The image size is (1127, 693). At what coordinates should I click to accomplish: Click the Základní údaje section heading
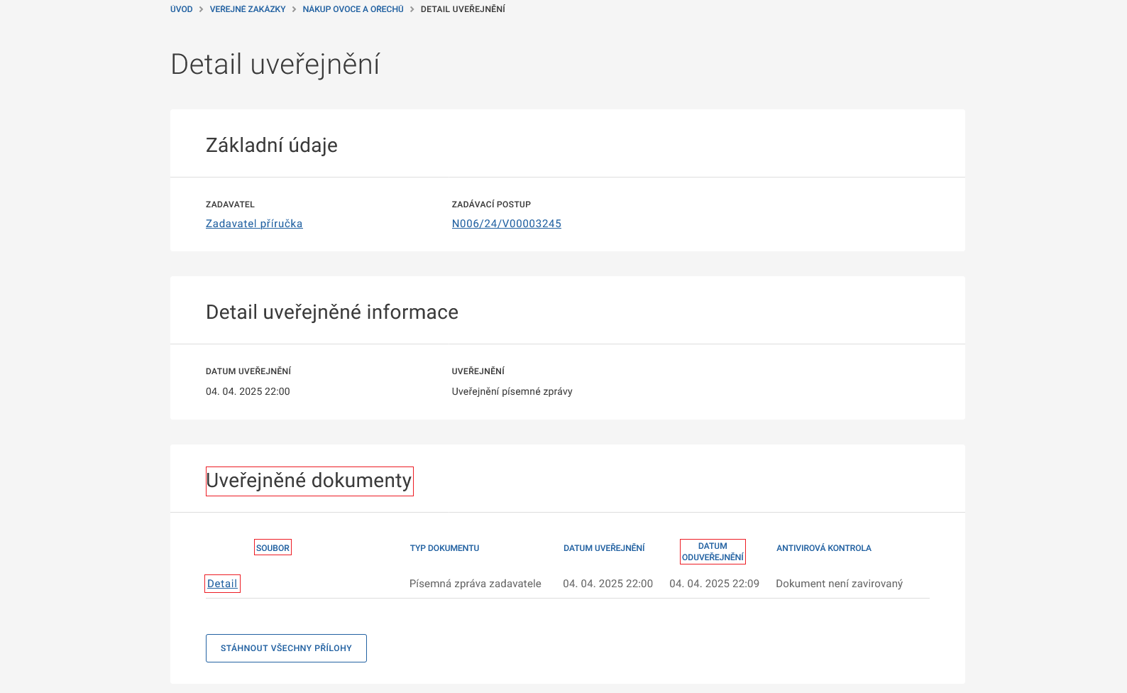[272, 146]
